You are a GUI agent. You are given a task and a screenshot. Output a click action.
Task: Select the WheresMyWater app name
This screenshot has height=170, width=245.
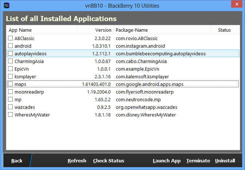(x=32, y=115)
